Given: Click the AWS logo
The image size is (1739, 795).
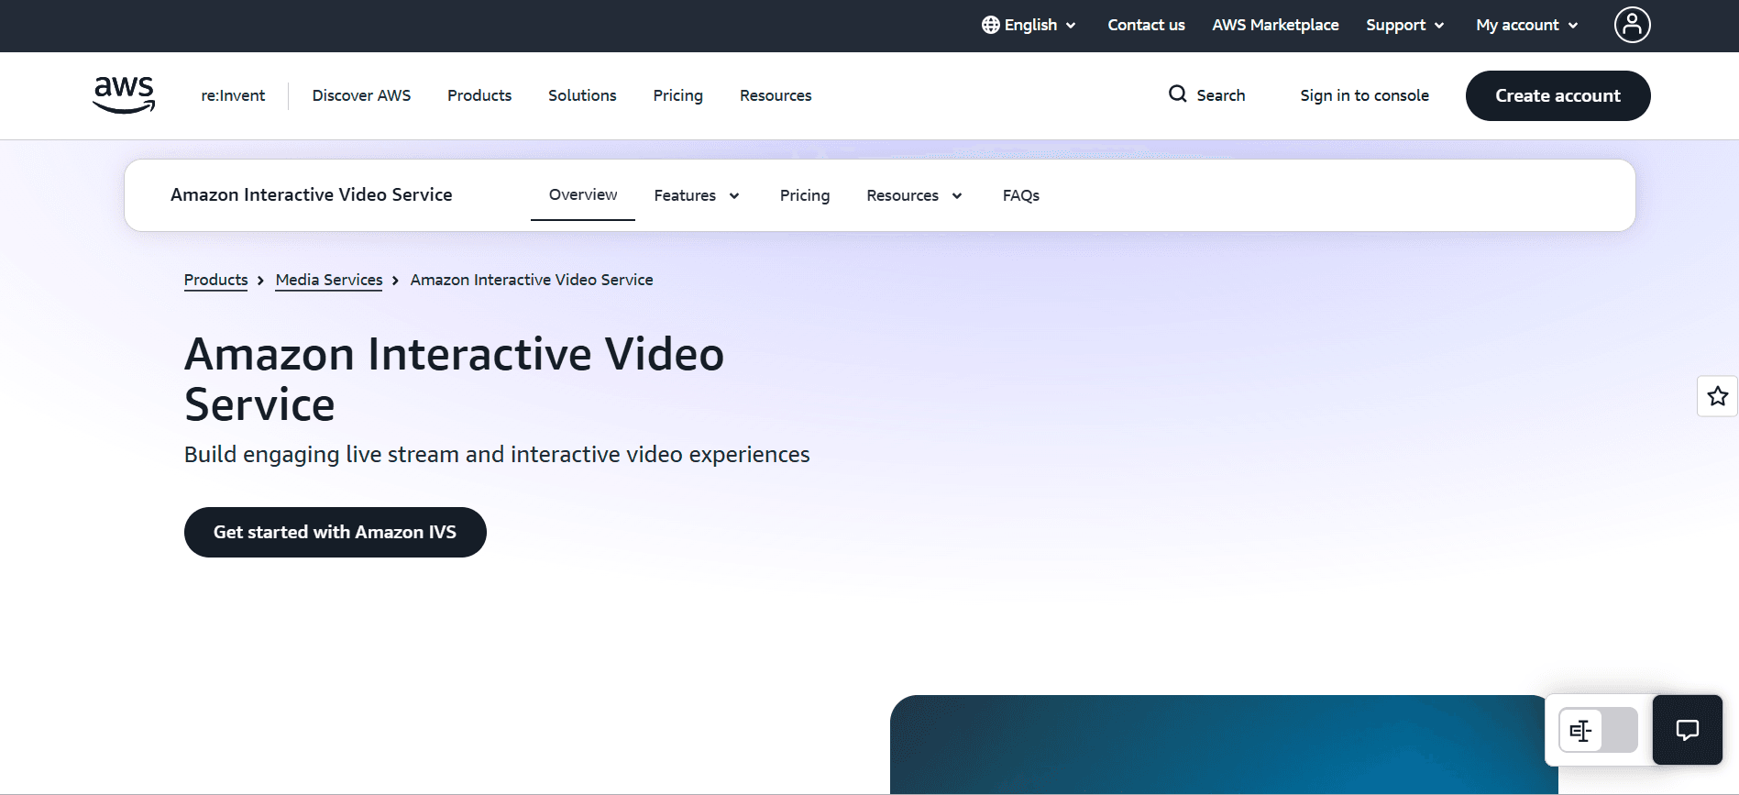Looking at the screenshot, I should 124,95.
